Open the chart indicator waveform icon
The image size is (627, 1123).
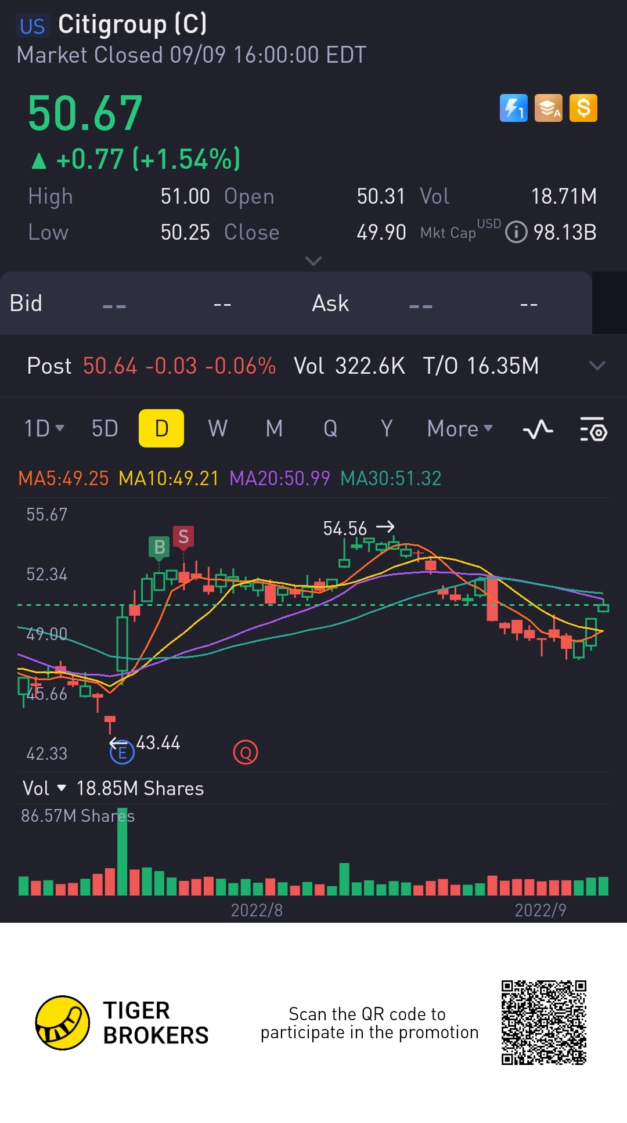click(538, 429)
